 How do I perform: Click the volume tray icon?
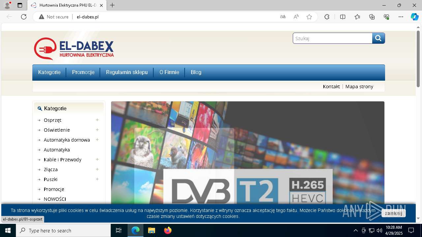click(379, 230)
